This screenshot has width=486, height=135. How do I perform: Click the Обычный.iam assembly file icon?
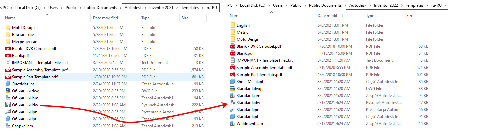[x=8, y=98]
